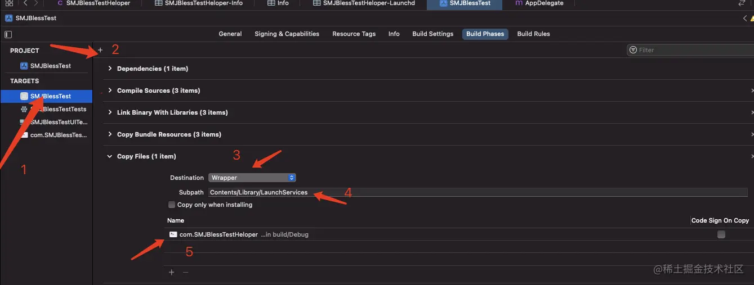Switch to SMJBlessTestHeloper-Launchd editor tab
Viewport: 754px width, 285px height.
tap(364, 3)
